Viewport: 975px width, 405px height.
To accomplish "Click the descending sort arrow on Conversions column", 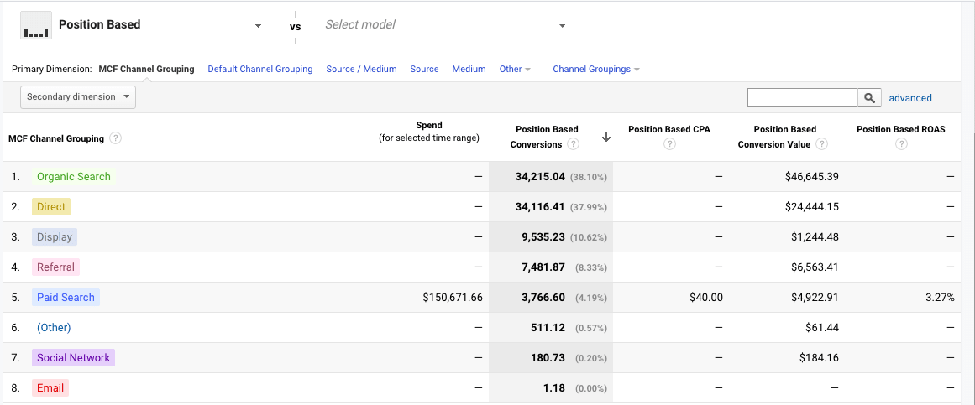I will pyautogui.click(x=606, y=138).
